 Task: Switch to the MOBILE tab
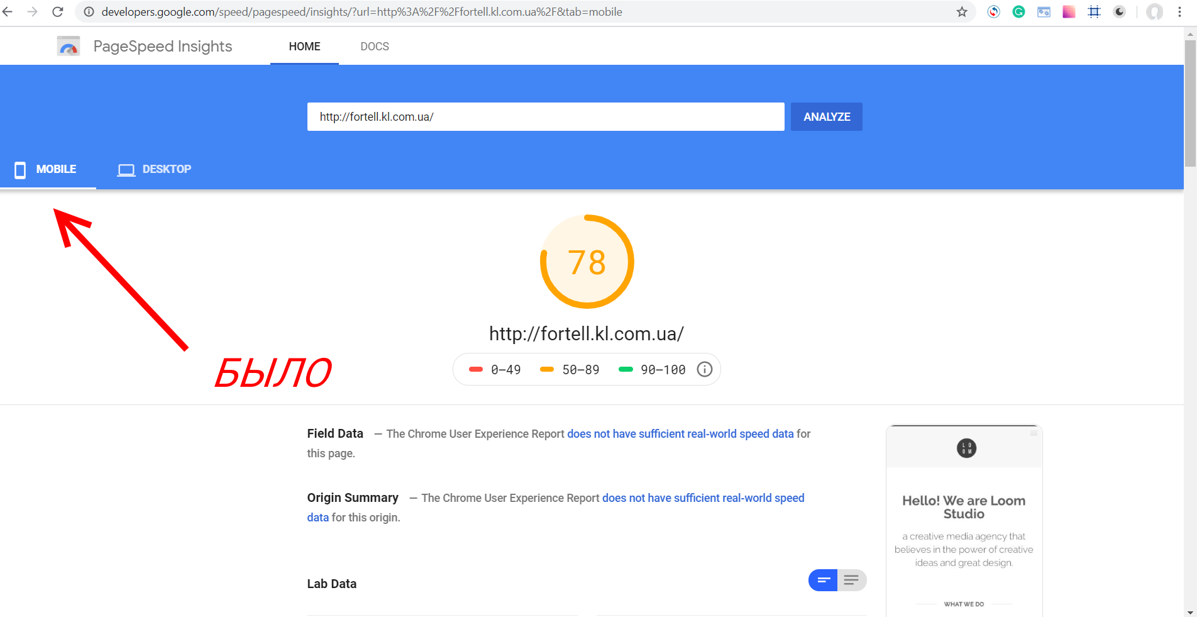tap(46, 169)
